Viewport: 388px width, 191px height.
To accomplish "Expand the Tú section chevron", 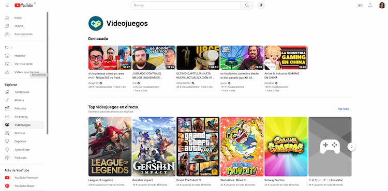I will point(11,47).
